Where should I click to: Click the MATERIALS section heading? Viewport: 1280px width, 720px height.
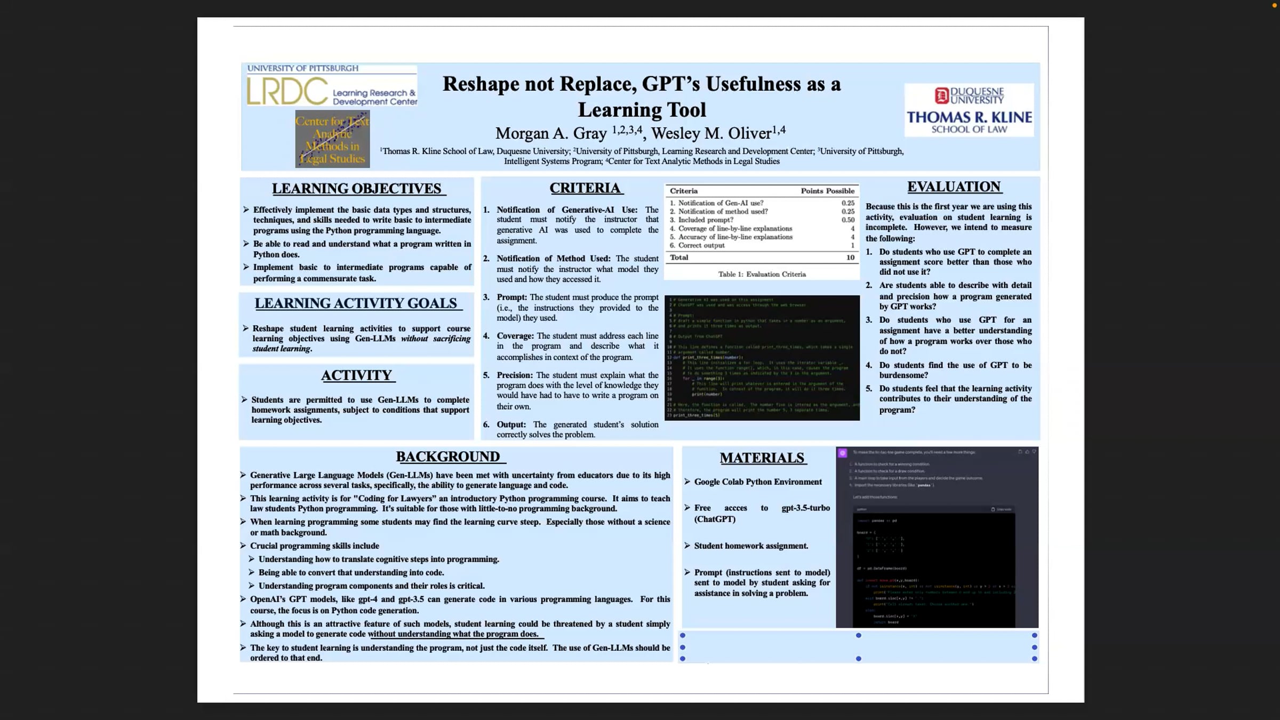click(762, 458)
